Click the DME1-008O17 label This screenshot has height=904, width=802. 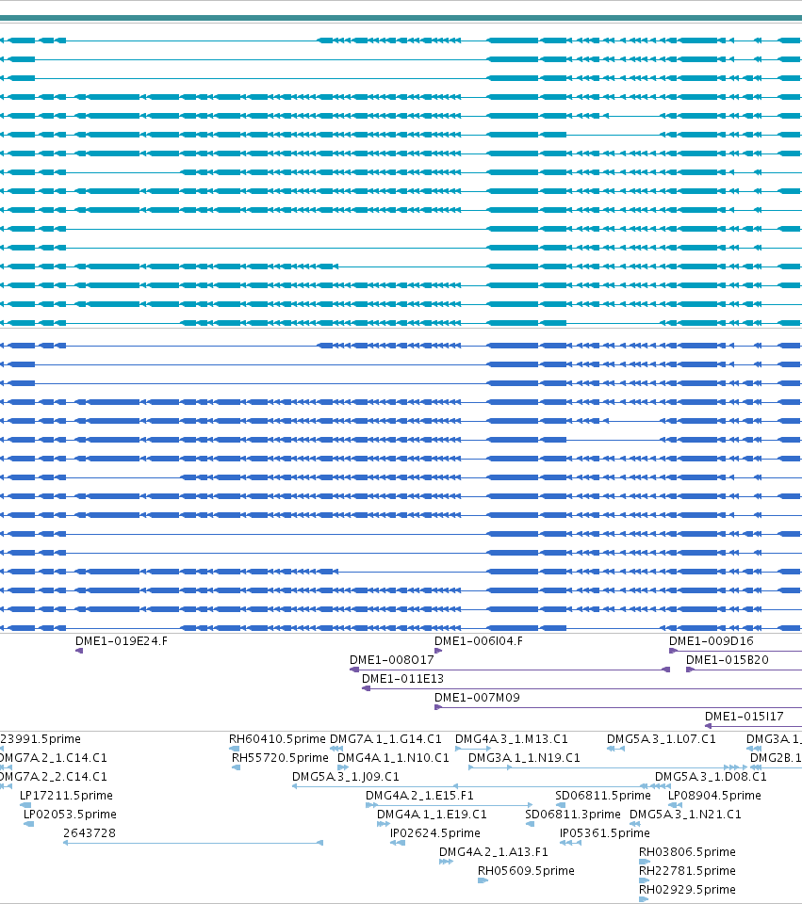pyautogui.click(x=391, y=660)
